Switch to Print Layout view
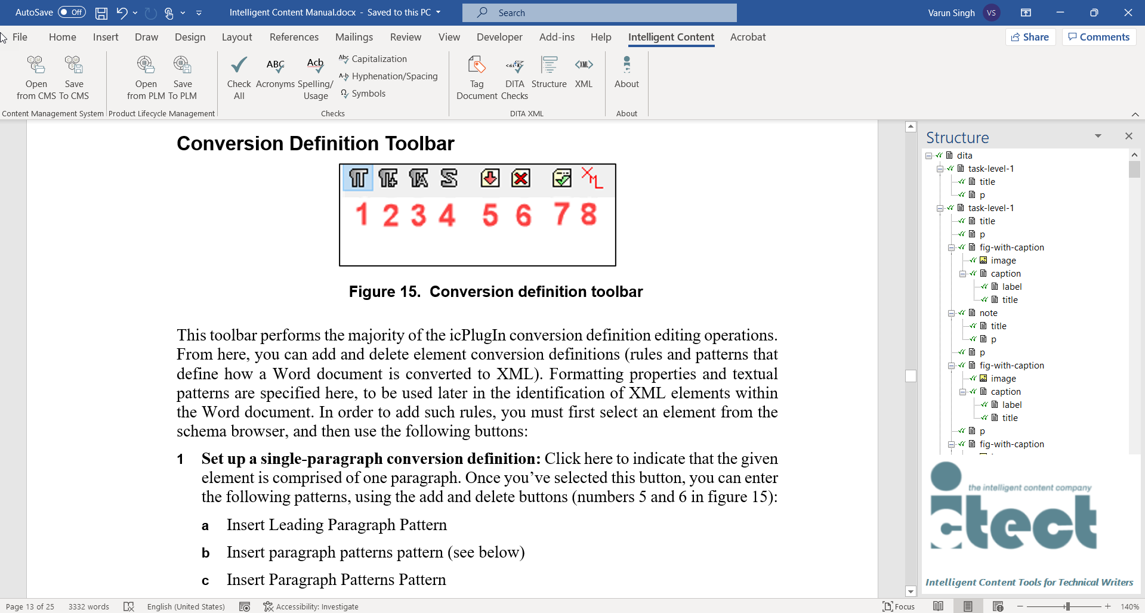Screen dimensions: 1145x613 (x=968, y=606)
